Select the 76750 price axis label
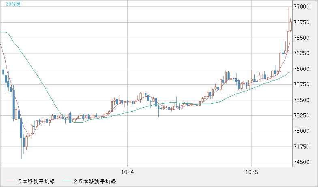318x187 pixels. coord(302,22)
